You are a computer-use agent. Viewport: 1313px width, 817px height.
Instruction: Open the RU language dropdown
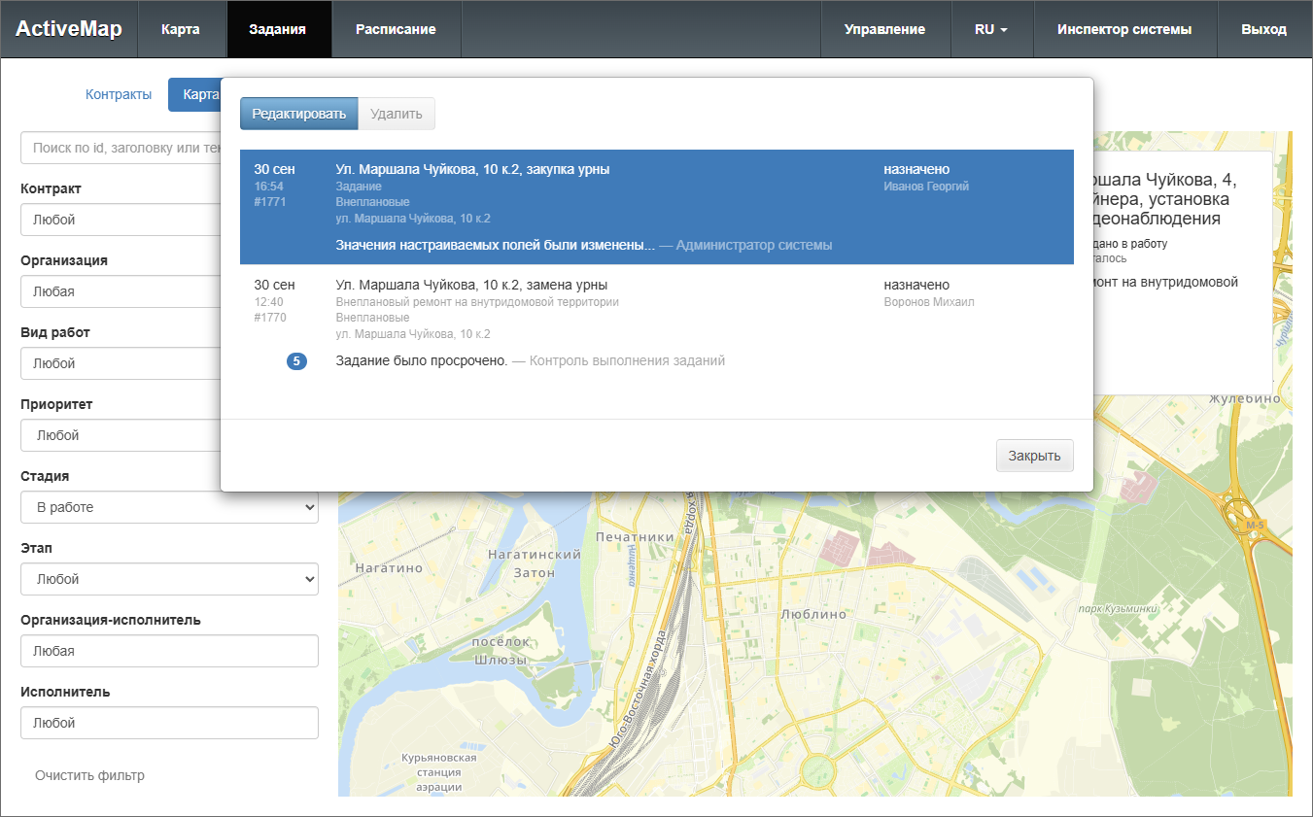990,29
